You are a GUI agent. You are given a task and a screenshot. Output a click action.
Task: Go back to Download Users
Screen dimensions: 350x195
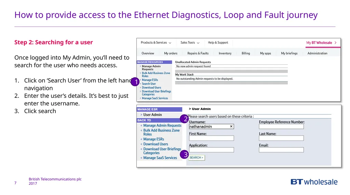(156, 144)
